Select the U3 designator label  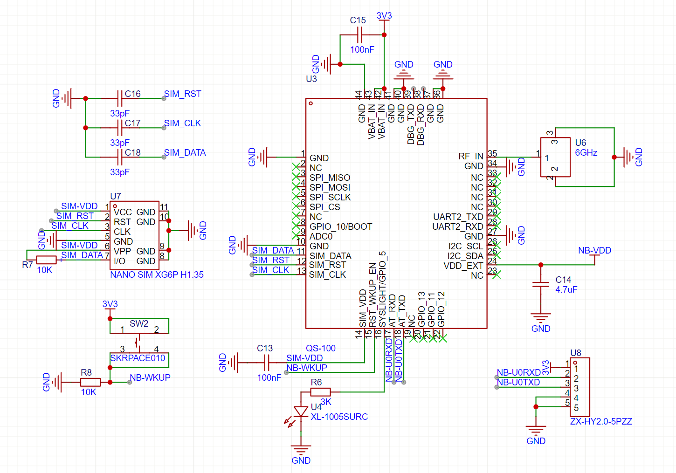pyautogui.click(x=311, y=79)
